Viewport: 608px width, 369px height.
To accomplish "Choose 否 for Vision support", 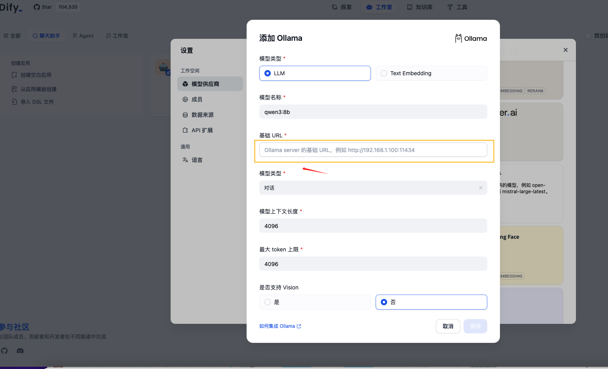I will tap(431, 302).
